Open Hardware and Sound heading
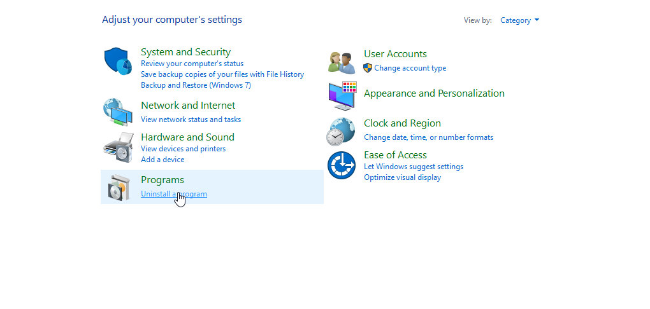Viewport: 650px width, 309px height. pos(187,137)
